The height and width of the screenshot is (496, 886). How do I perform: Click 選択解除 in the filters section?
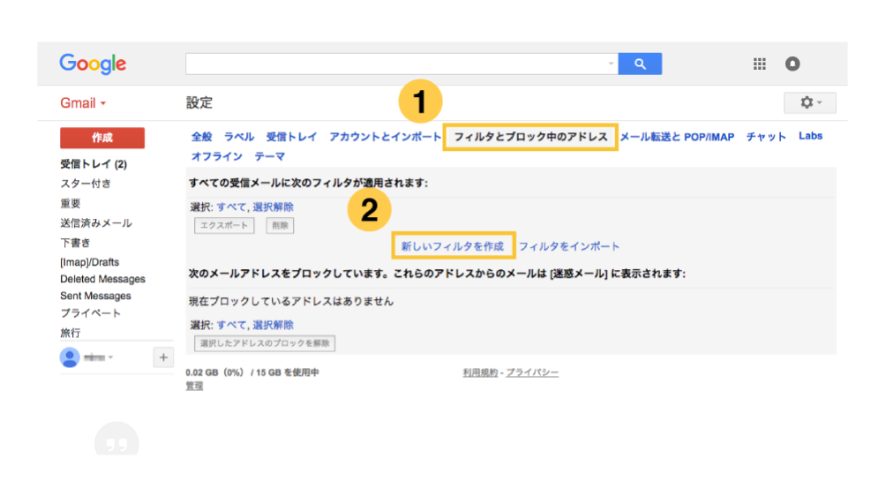coord(273,207)
